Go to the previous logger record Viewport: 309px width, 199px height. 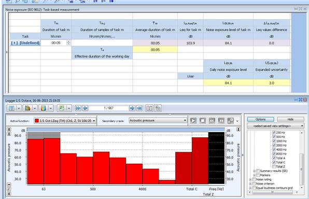(86, 108)
